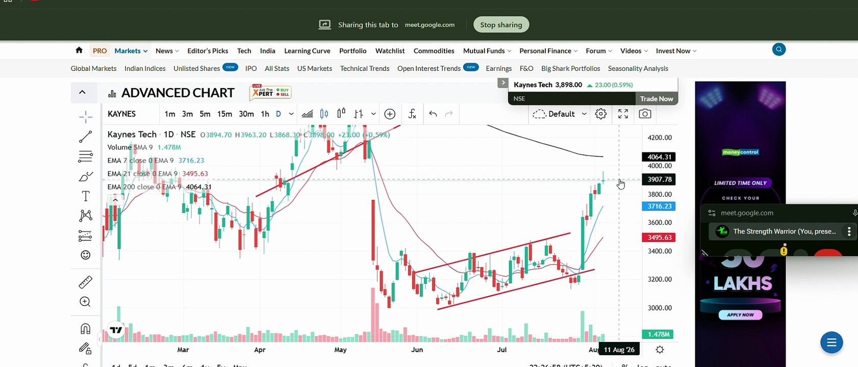The height and width of the screenshot is (367, 858).
Task: Switch chart to 1m interval
Action: (170, 114)
